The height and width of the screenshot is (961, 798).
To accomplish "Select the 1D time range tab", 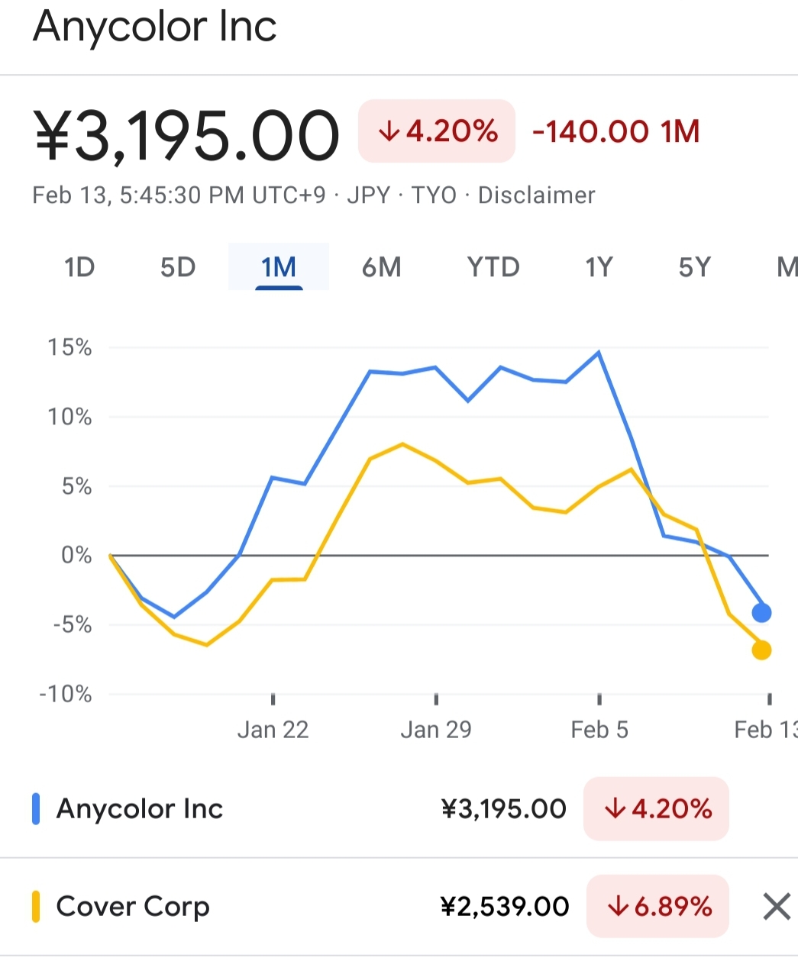I will click(79, 267).
